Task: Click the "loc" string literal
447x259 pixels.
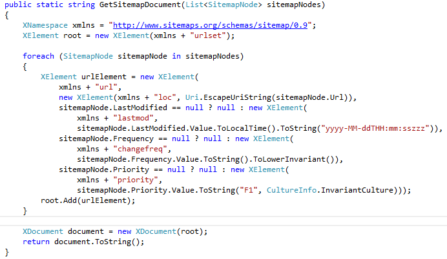Action: 165,97
